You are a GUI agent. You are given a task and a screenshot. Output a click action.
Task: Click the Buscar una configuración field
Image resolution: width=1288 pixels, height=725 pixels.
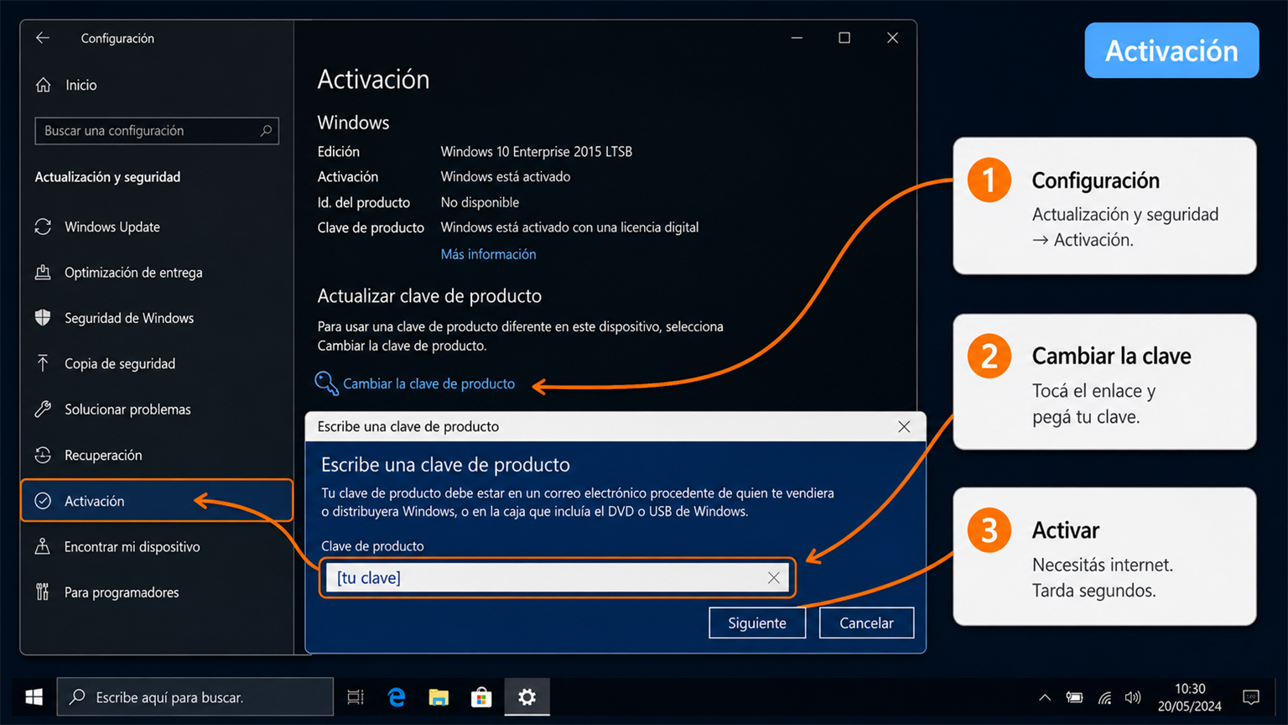click(157, 131)
